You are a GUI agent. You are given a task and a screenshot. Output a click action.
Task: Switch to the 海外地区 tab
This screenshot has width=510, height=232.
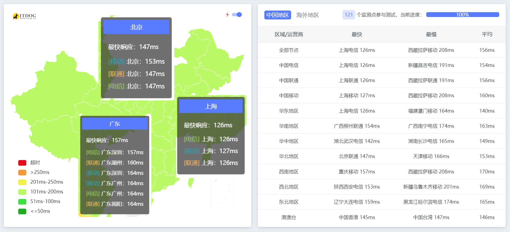pyautogui.click(x=307, y=15)
